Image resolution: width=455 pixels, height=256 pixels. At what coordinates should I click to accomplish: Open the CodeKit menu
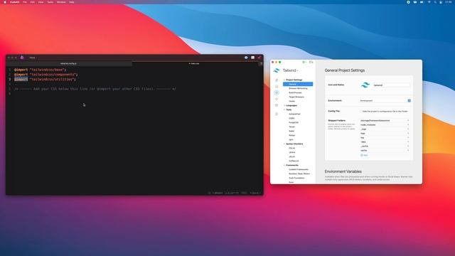point(14,2)
